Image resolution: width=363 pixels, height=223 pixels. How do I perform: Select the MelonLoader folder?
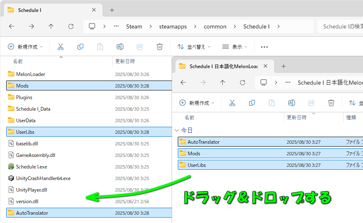tap(89, 74)
